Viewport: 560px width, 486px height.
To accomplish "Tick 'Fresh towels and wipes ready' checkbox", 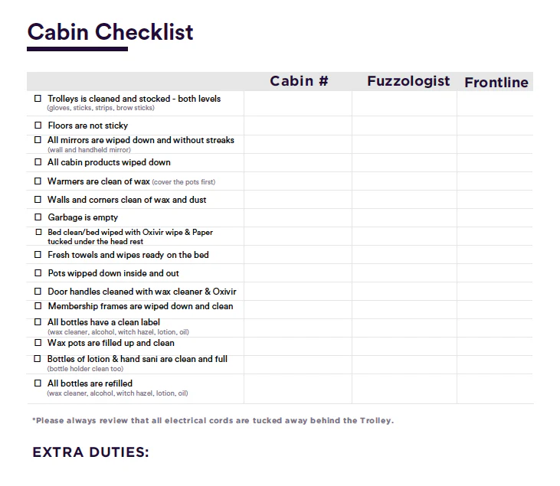I will point(38,255).
